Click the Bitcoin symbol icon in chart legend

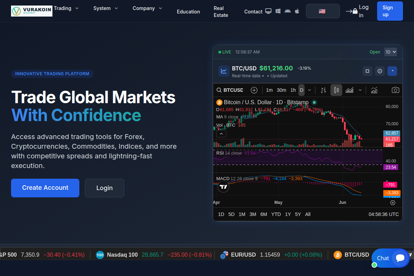pyautogui.click(x=219, y=102)
